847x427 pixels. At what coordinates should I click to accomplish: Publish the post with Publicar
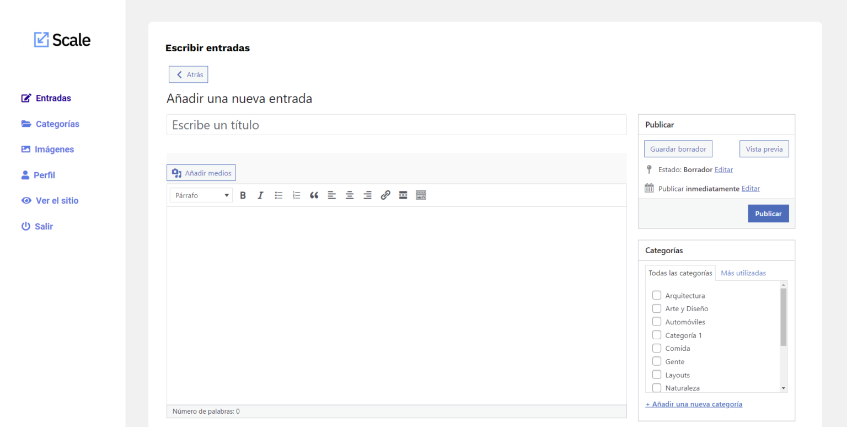tap(768, 213)
